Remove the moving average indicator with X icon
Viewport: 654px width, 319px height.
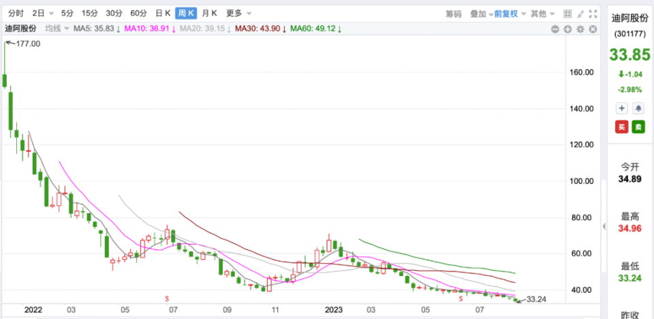pos(593,29)
